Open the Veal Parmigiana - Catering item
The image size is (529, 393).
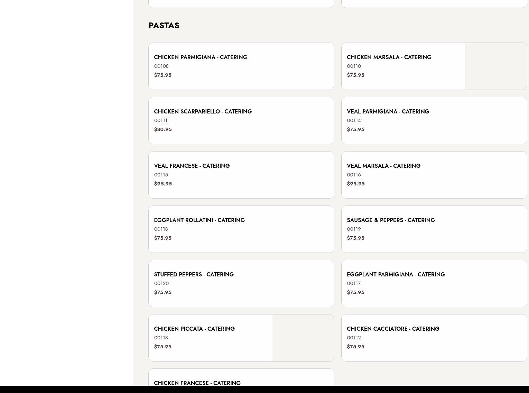pyautogui.click(x=434, y=120)
